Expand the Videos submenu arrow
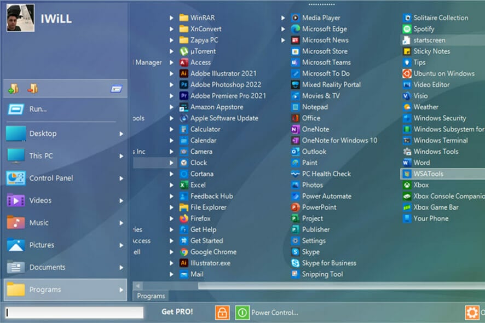The height and width of the screenshot is (323, 485). click(x=122, y=200)
